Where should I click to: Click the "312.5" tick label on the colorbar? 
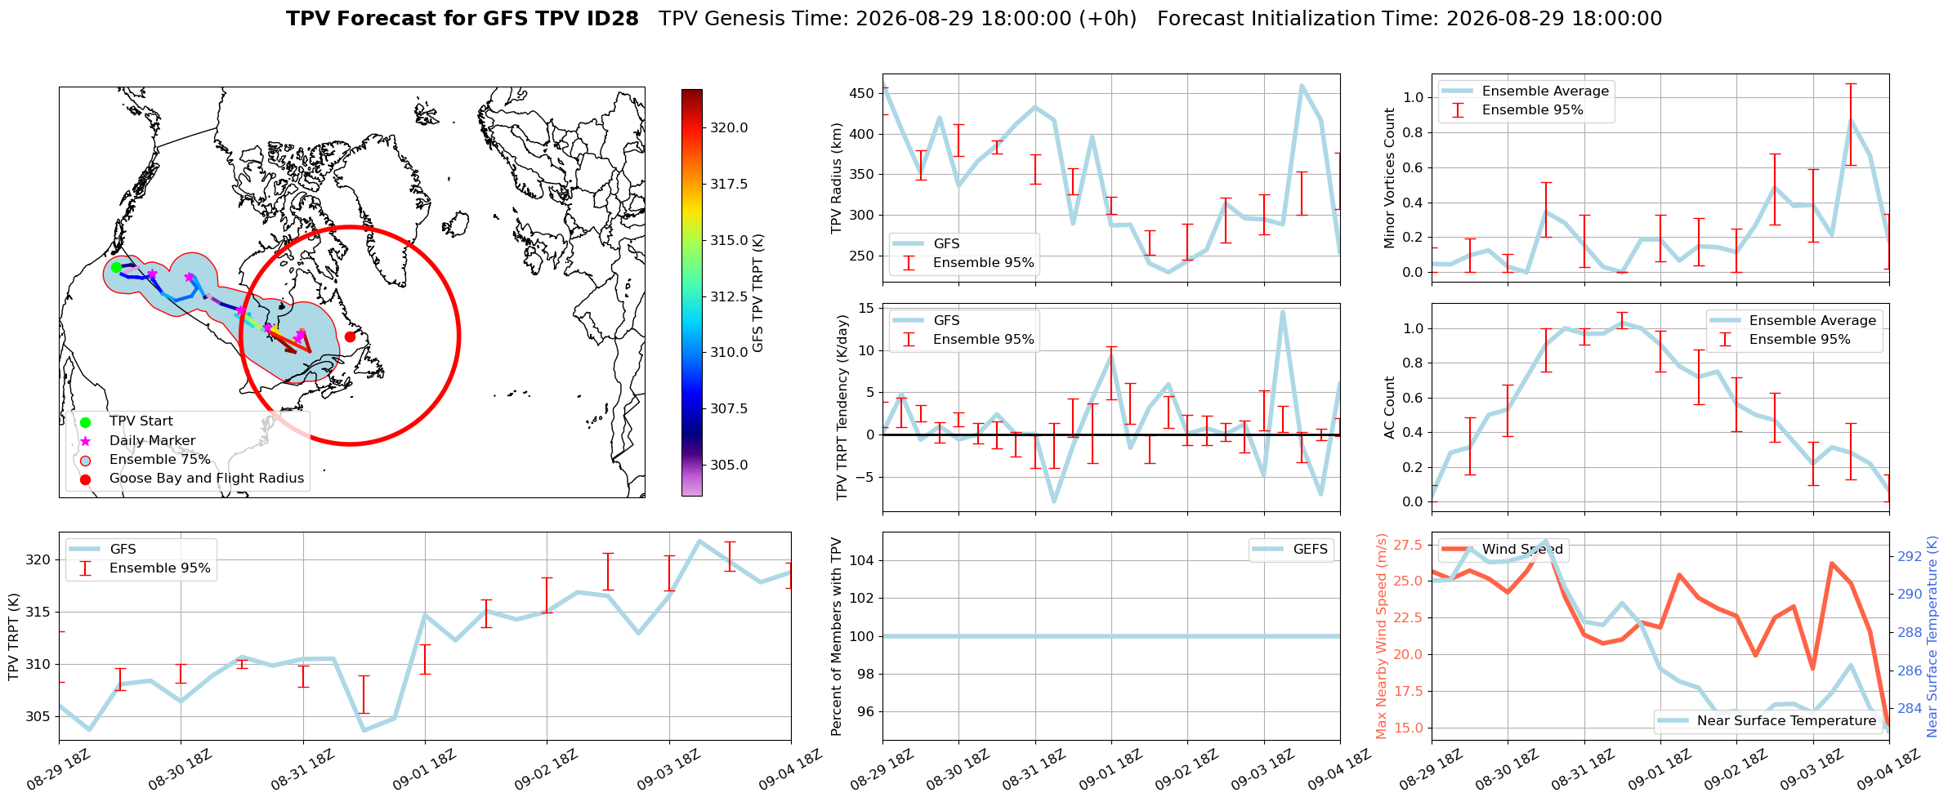click(729, 296)
